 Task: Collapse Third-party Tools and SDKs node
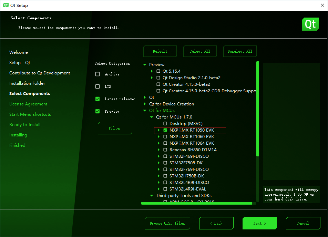tap(152, 196)
